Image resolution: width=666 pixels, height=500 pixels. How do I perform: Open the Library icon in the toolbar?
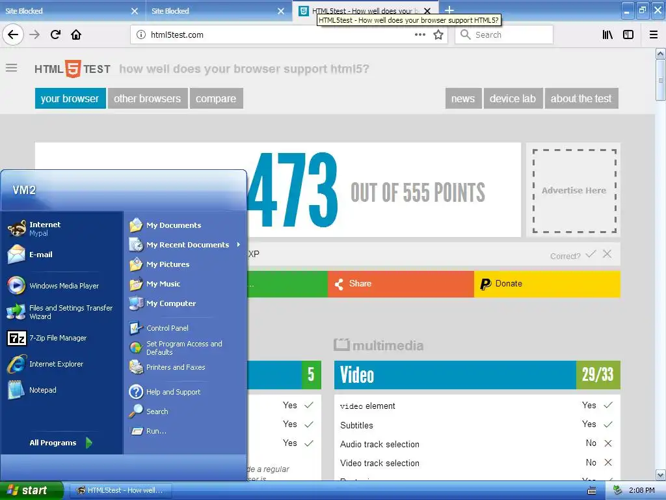coord(607,35)
